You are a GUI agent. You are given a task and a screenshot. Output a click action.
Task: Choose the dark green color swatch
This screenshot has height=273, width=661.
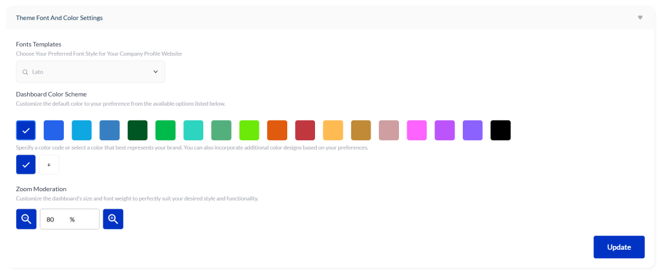point(137,130)
